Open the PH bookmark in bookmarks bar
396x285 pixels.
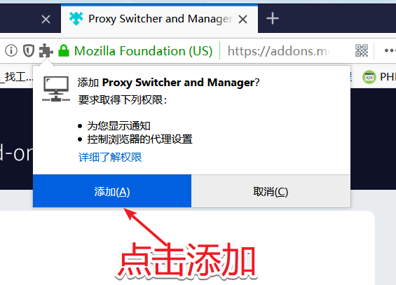[378, 77]
